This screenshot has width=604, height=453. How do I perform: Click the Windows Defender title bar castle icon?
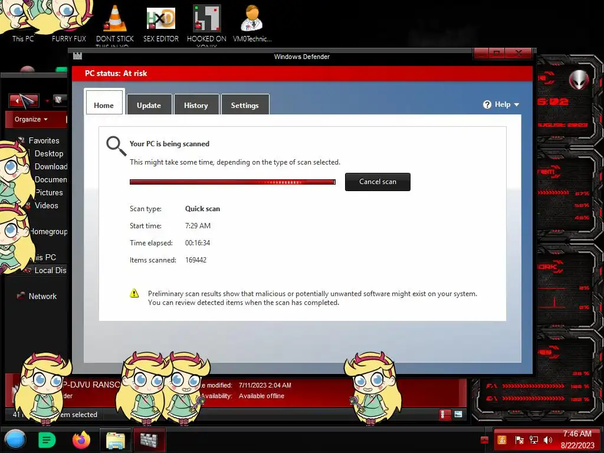(x=77, y=56)
